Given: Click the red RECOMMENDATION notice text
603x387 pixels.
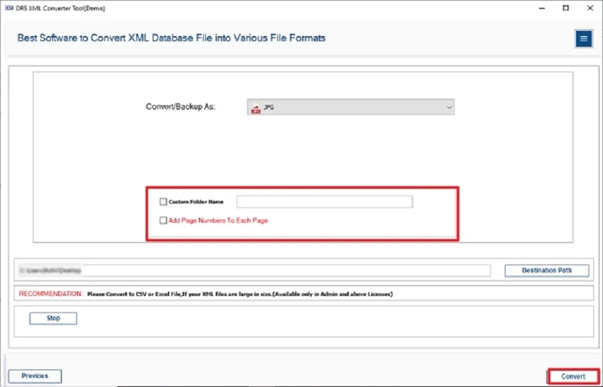Looking at the screenshot, I should point(51,294).
